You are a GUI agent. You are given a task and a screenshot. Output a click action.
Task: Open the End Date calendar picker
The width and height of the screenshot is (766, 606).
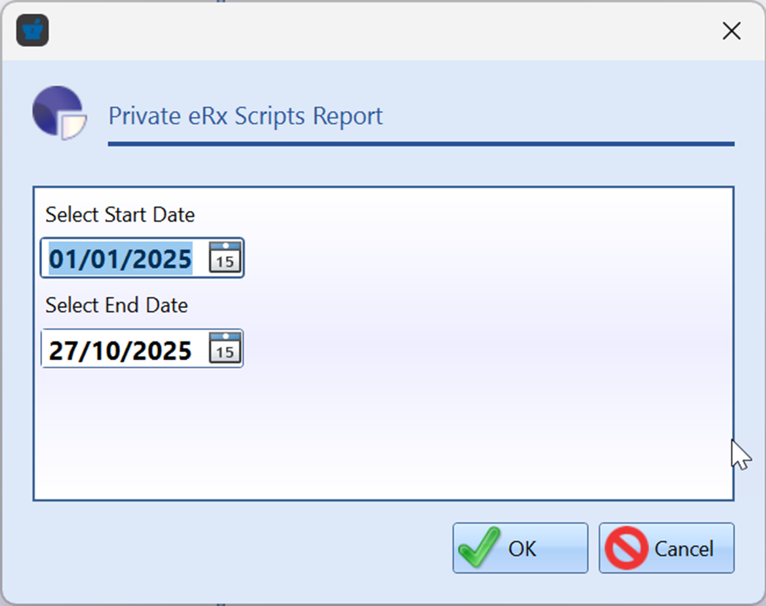(225, 349)
